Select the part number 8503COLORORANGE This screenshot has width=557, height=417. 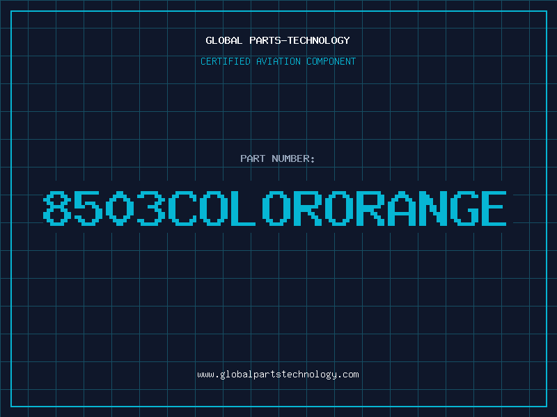(274, 208)
